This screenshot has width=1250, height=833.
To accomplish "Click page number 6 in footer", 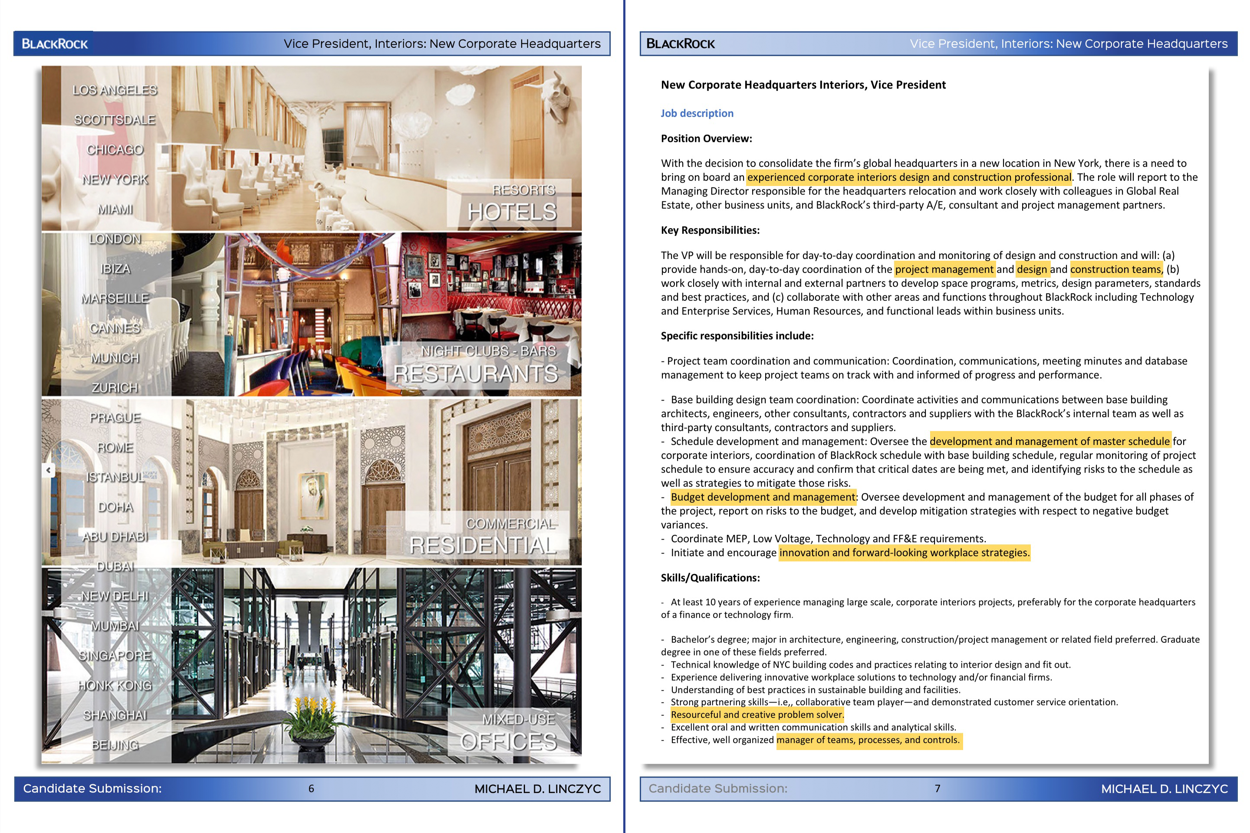I will pyautogui.click(x=312, y=789).
